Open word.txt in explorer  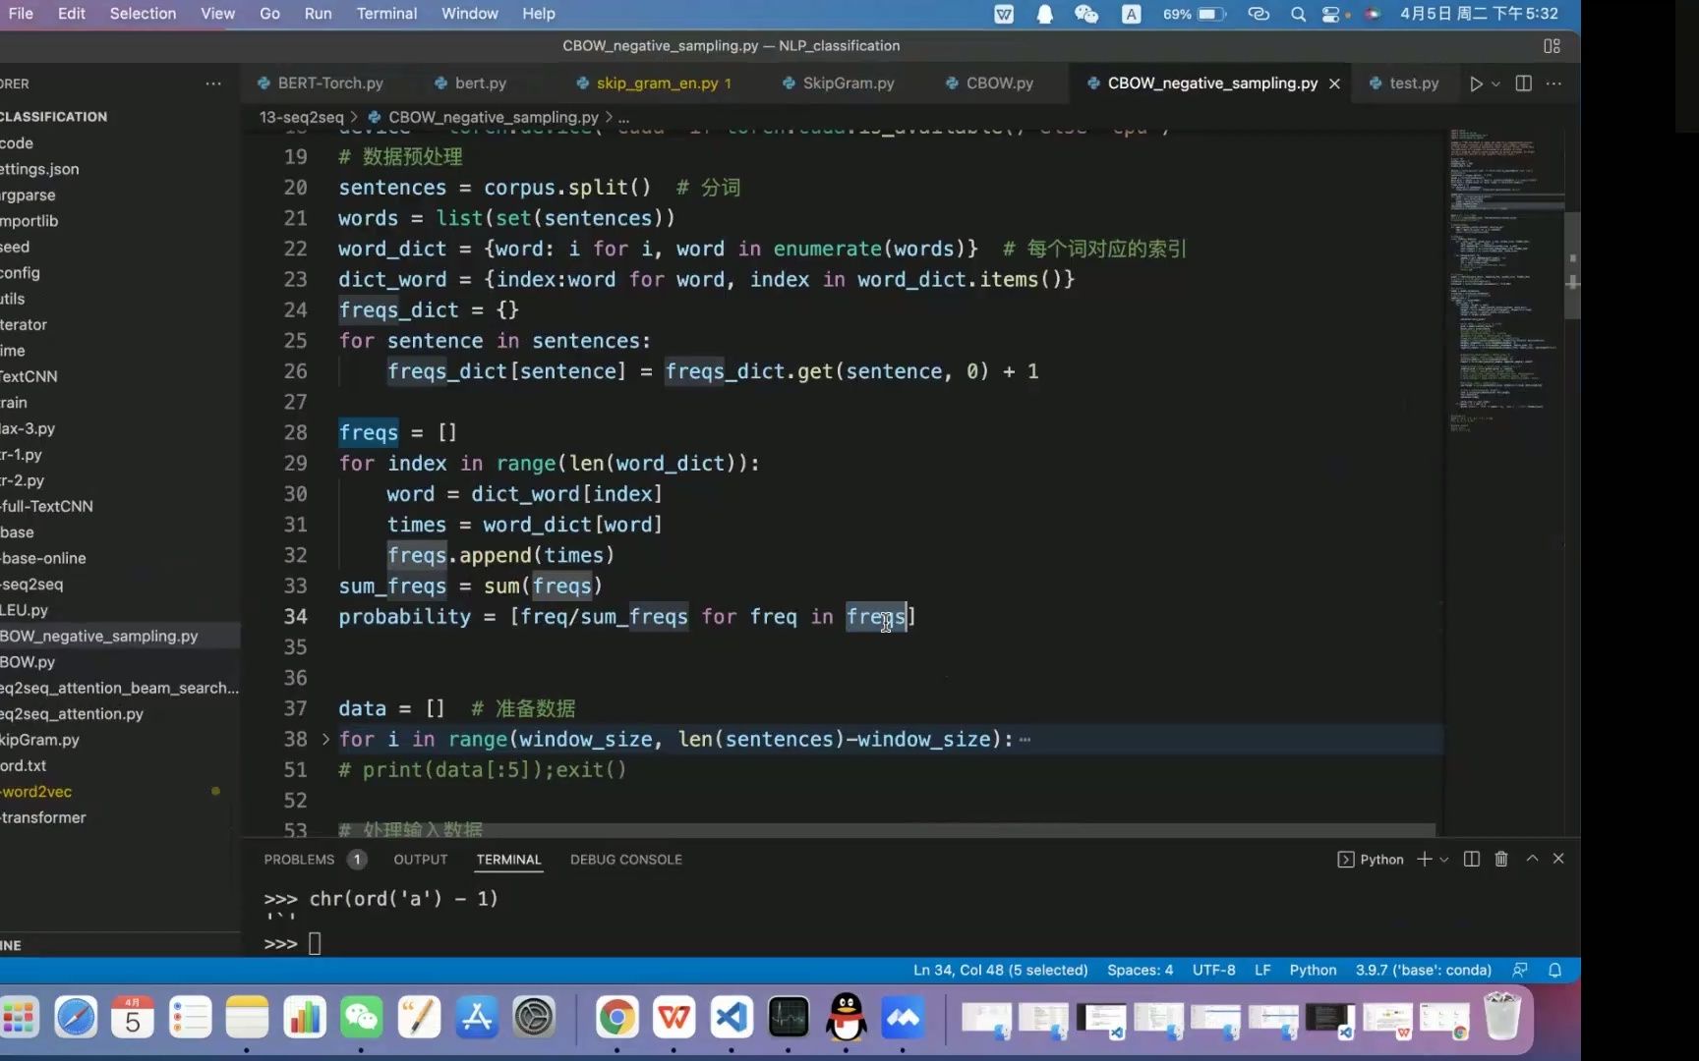[120, 765]
